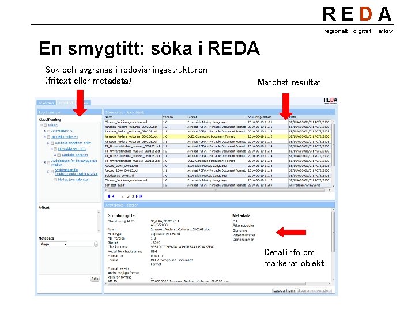Sort results by the Version column
Screen dimensions: 415x311
175,117
